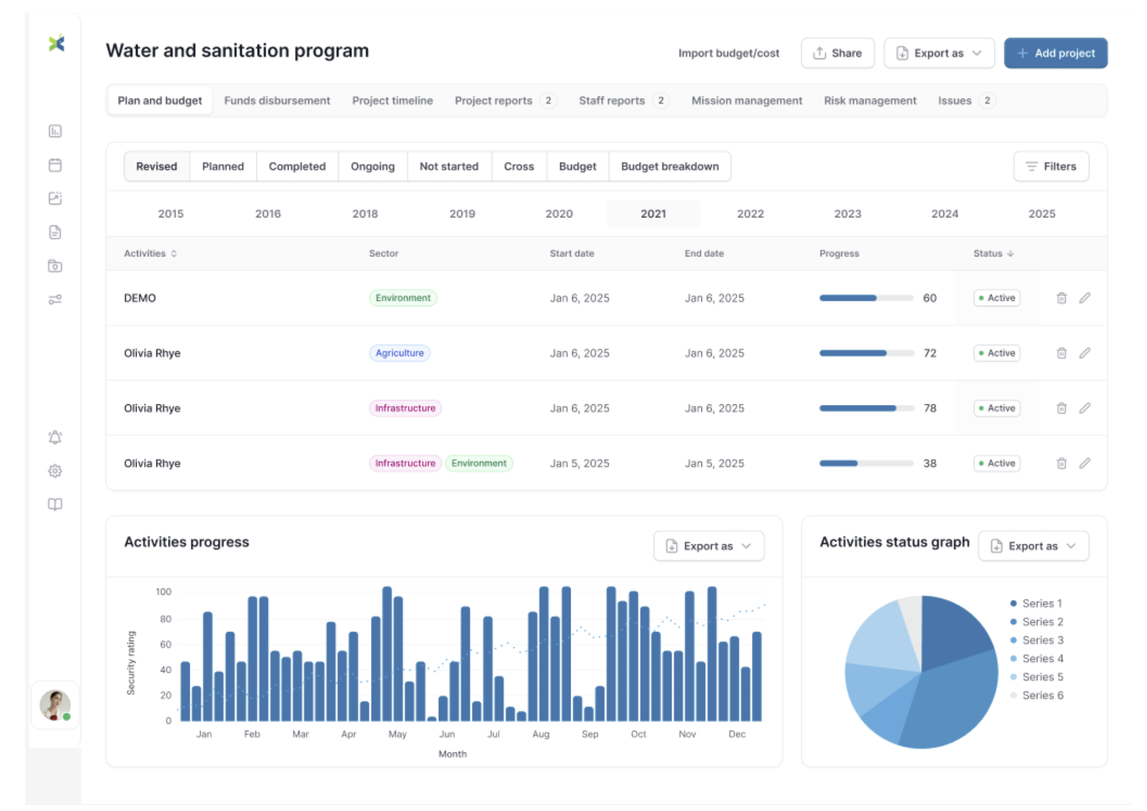The height and width of the screenshot is (811, 1147).
Task: Open Export as for Activities status graph
Action: (x=1033, y=545)
